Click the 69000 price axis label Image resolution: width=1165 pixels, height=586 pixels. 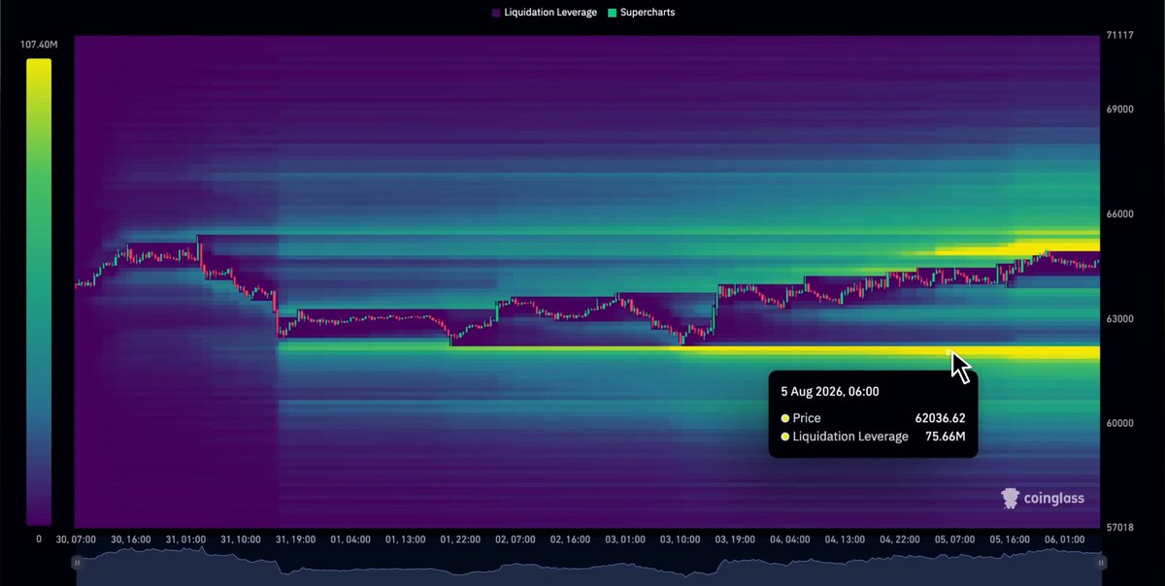[1121, 110]
